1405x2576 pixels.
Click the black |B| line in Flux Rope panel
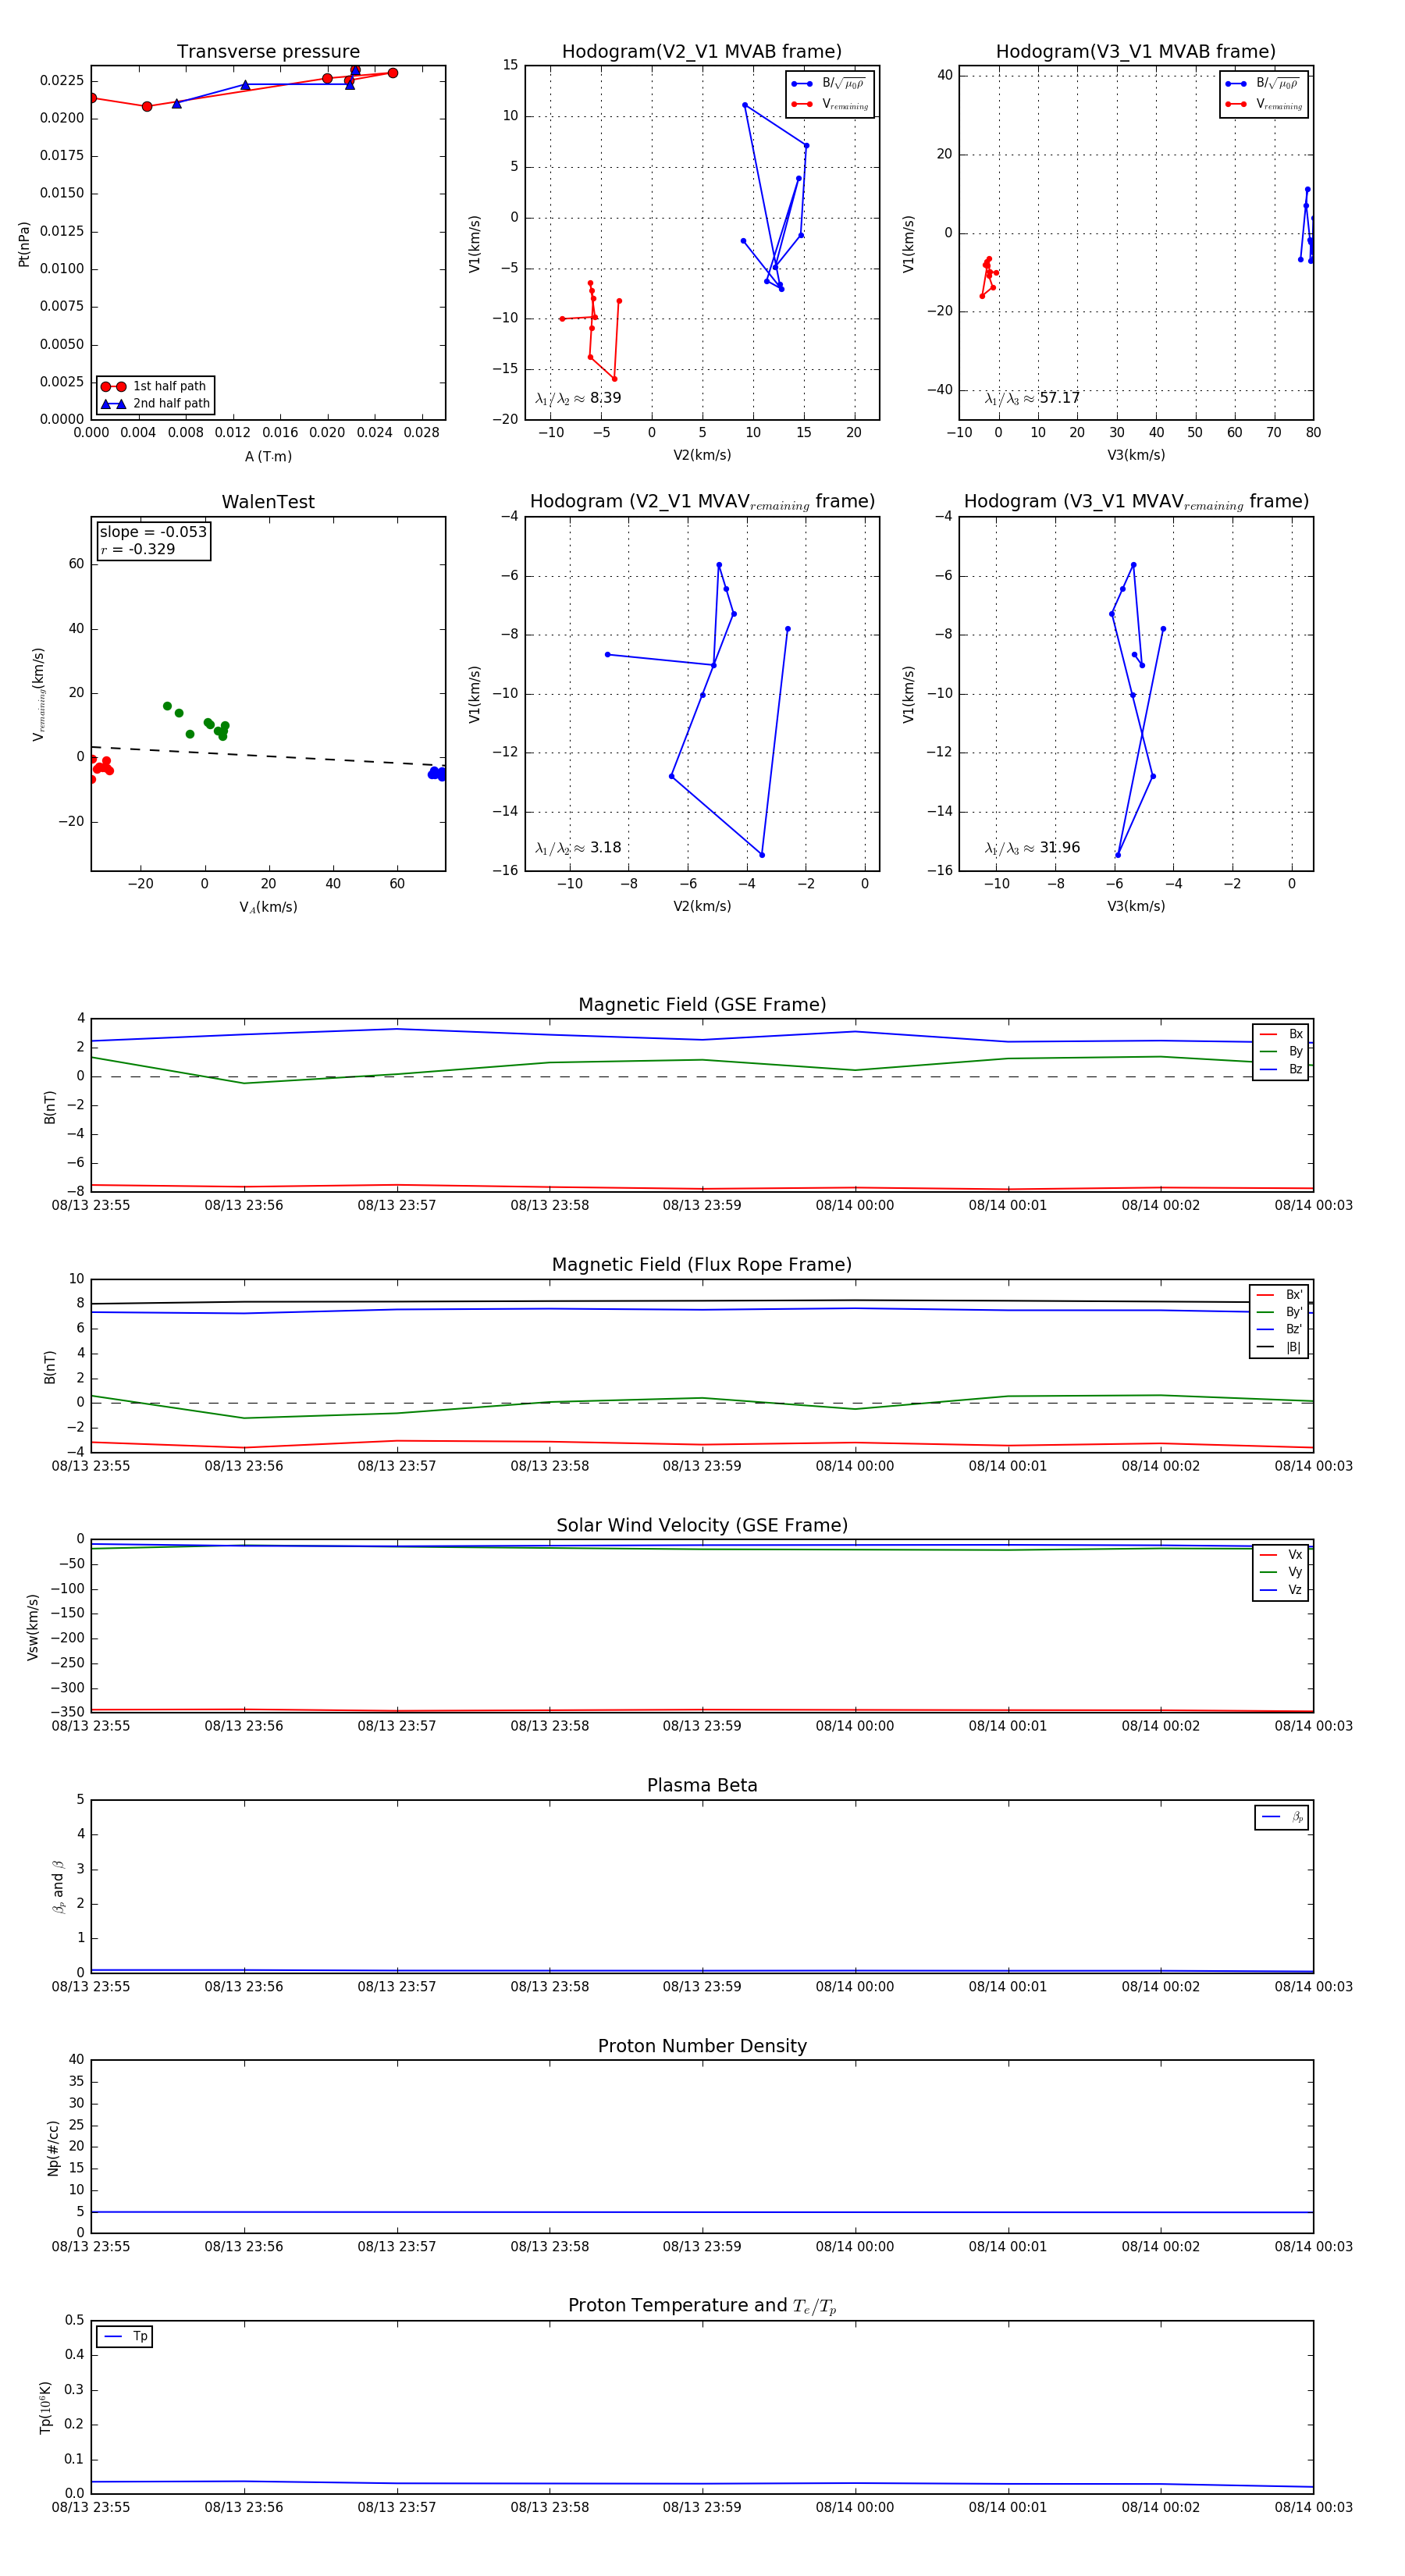pos(702,1302)
